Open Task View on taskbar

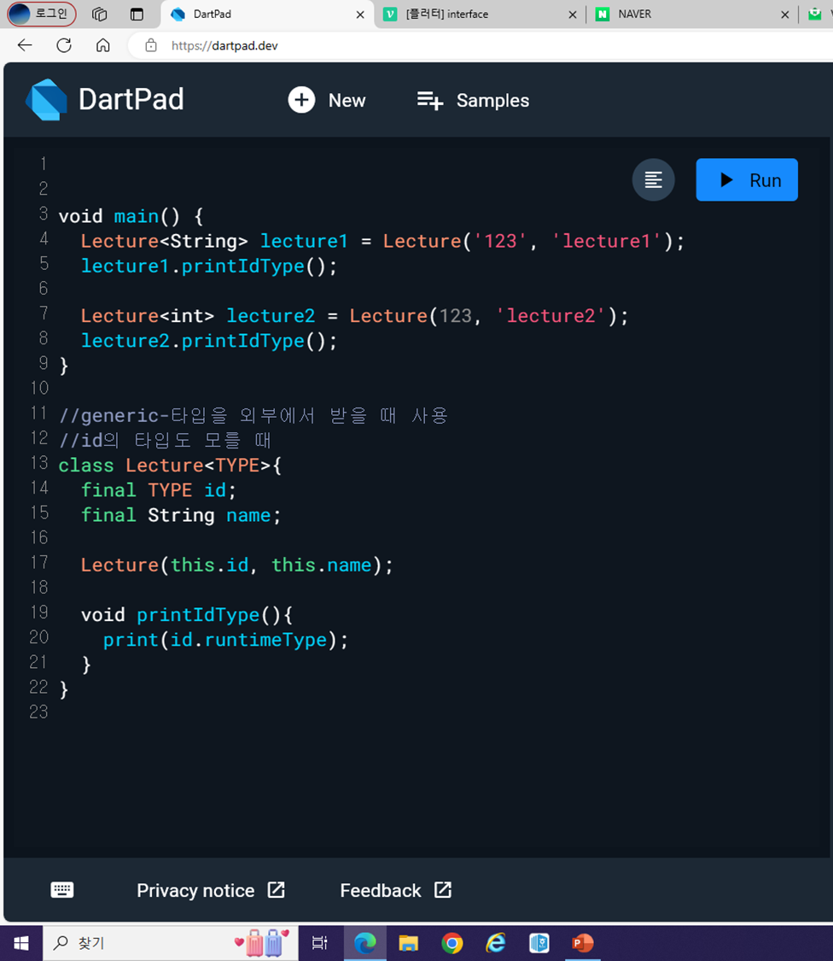click(x=320, y=942)
